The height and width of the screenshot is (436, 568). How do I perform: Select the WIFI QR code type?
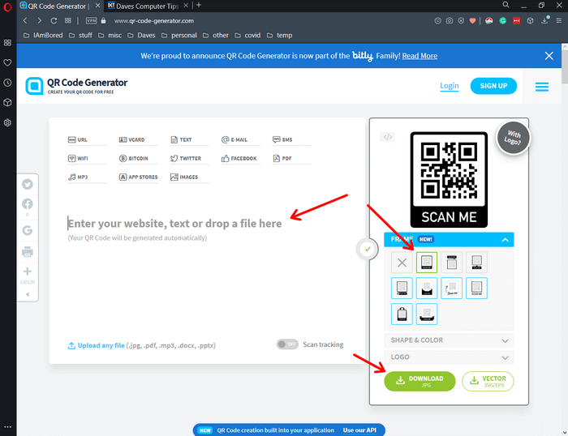point(87,159)
